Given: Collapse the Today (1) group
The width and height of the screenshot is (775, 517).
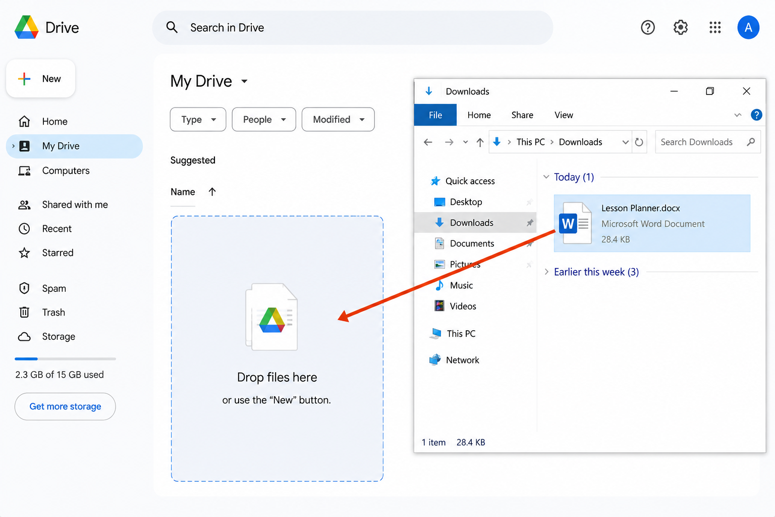Looking at the screenshot, I should pyautogui.click(x=546, y=177).
